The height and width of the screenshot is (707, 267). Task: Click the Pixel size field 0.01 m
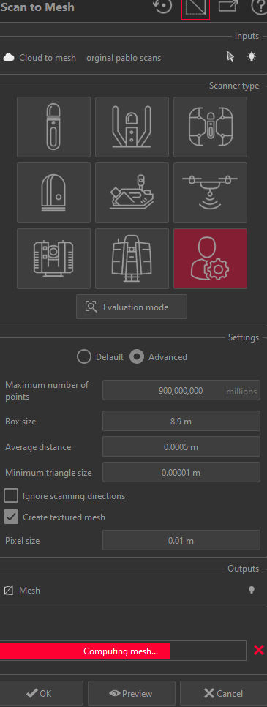click(x=181, y=540)
